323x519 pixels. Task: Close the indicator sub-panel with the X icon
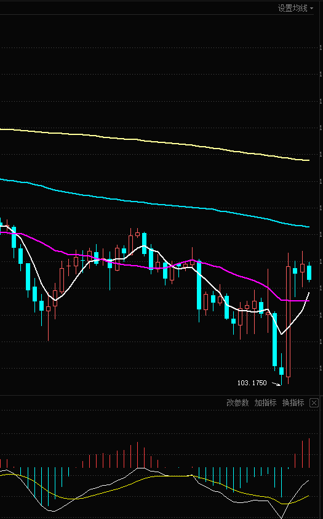[x=314, y=403]
